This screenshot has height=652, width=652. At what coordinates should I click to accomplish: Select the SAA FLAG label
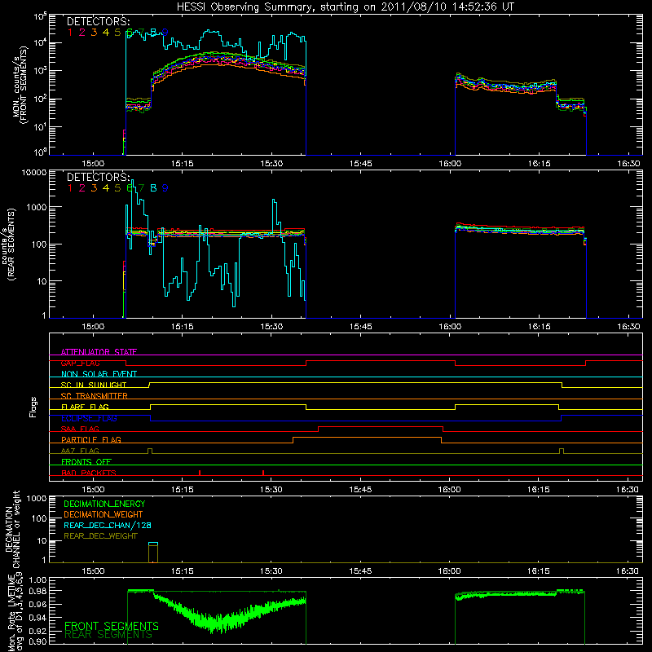[80, 429]
